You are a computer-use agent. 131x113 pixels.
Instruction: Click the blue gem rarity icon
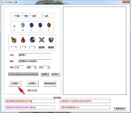coord(31,25)
